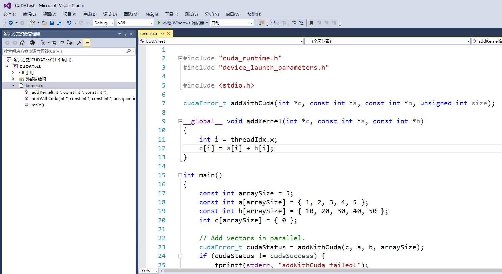Screen dimensions: 502x274
Task: Click Sync with Active Document icon
Action: click(x=54, y=43)
